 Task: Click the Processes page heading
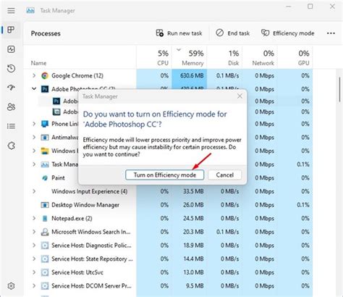(x=46, y=33)
